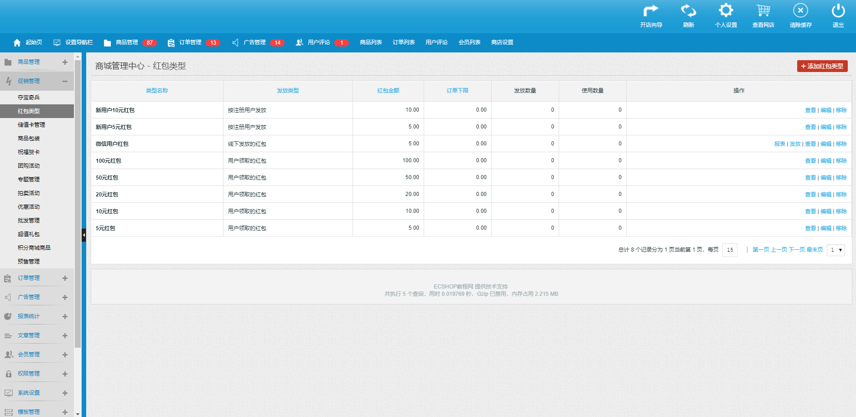Click the per-page count input field
Image resolution: width=856 pixels, height=417 pixels.
click(730, 250)
